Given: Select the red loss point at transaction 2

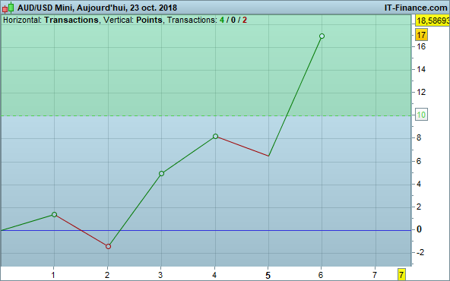Looking at the screenshot, I should click(x=108, y=246).
